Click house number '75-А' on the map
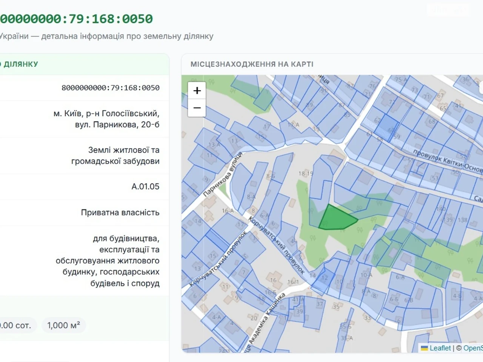 tap(401, 80)
